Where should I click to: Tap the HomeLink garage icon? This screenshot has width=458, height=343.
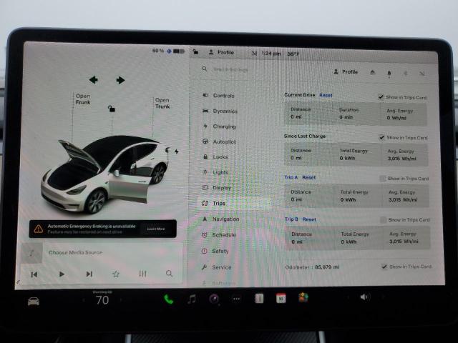pyautogui.click(x=372, y=72)
